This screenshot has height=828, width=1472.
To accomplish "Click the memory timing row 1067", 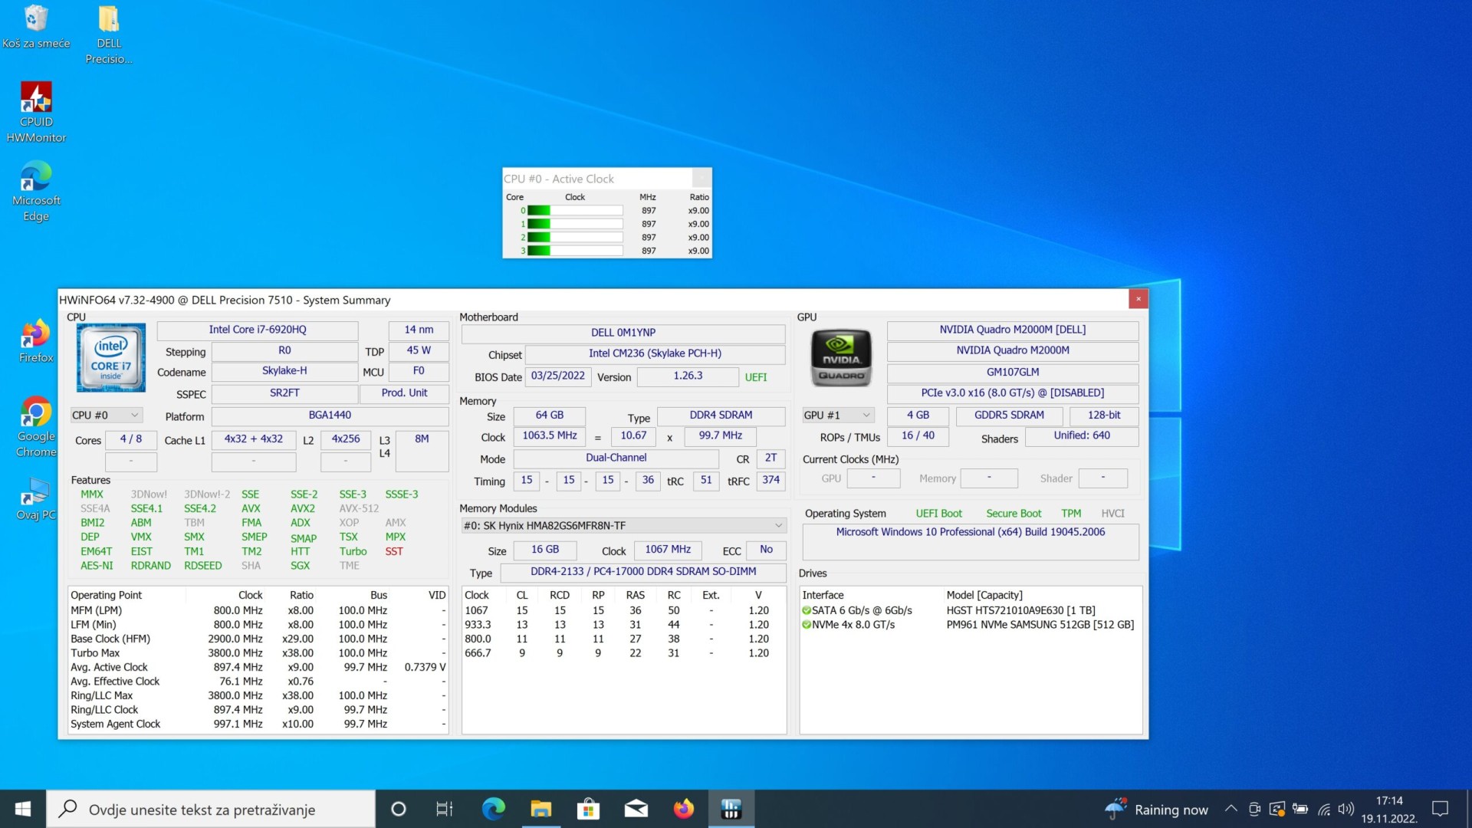I will point(623,610).
